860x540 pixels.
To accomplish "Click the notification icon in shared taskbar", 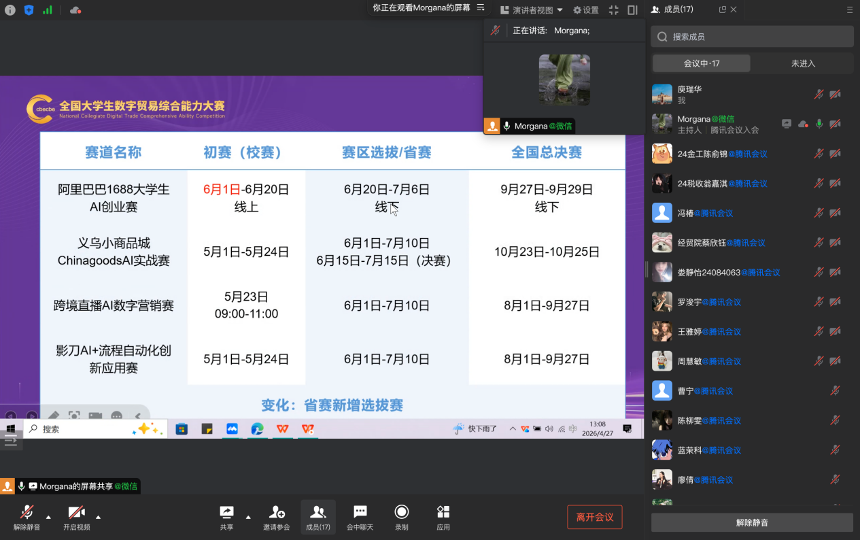I will [627, 428].
